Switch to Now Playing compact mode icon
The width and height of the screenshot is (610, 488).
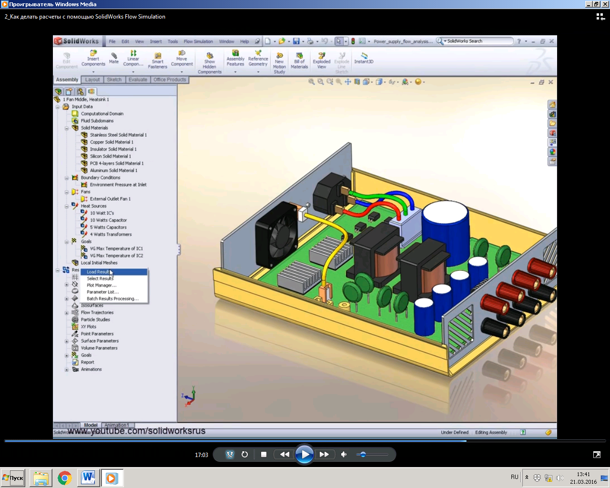pyautogui.click(x=600, y=17)
